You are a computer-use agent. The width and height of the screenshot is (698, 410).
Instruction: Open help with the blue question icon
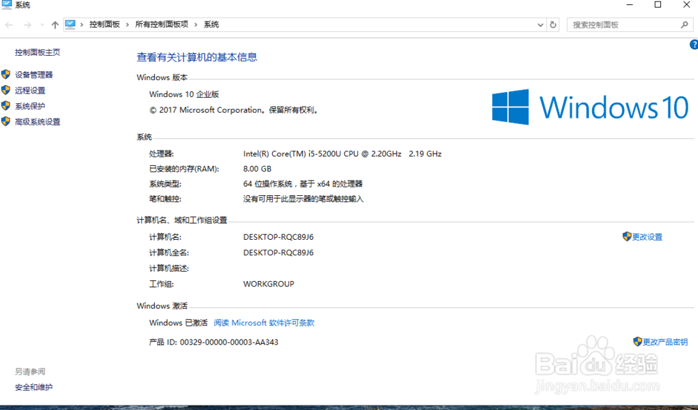click(694, 45)
